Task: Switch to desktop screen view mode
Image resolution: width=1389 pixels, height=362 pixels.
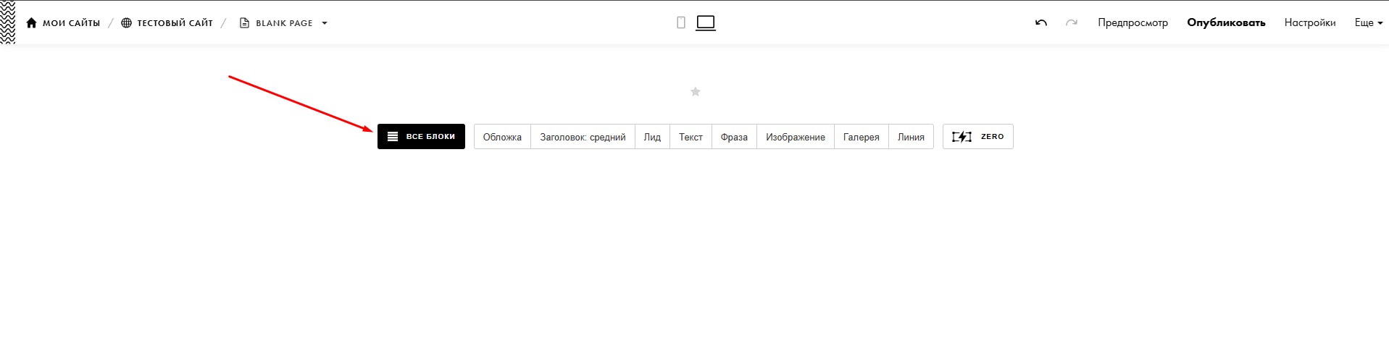Action: [706, 23]
